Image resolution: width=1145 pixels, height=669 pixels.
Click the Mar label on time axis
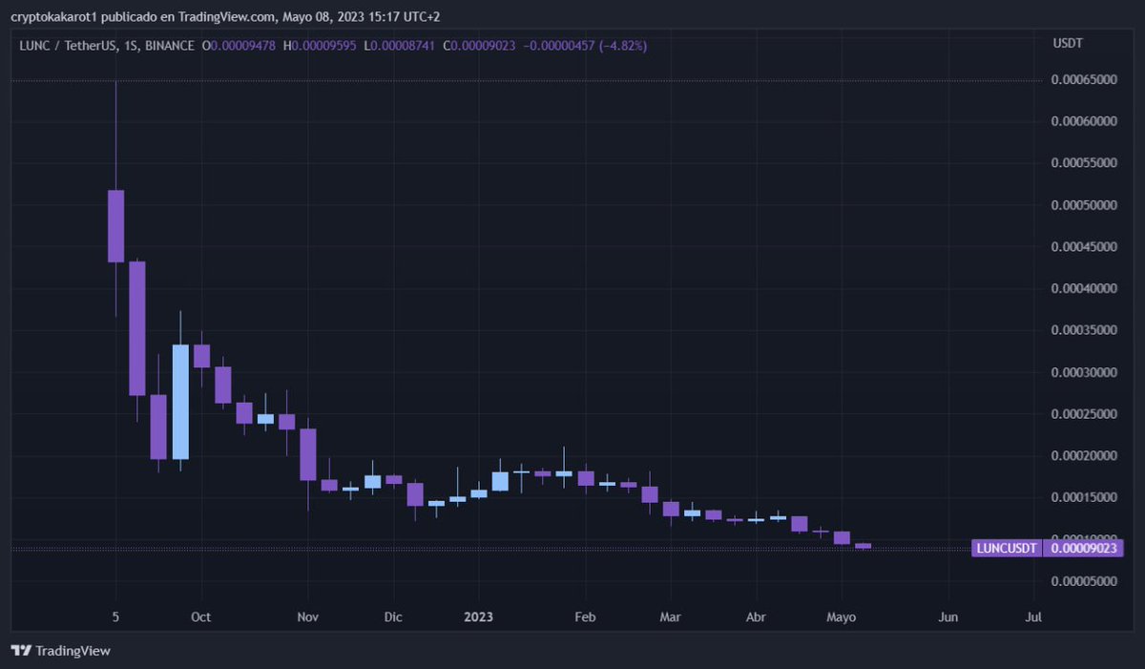pos(671,617)
